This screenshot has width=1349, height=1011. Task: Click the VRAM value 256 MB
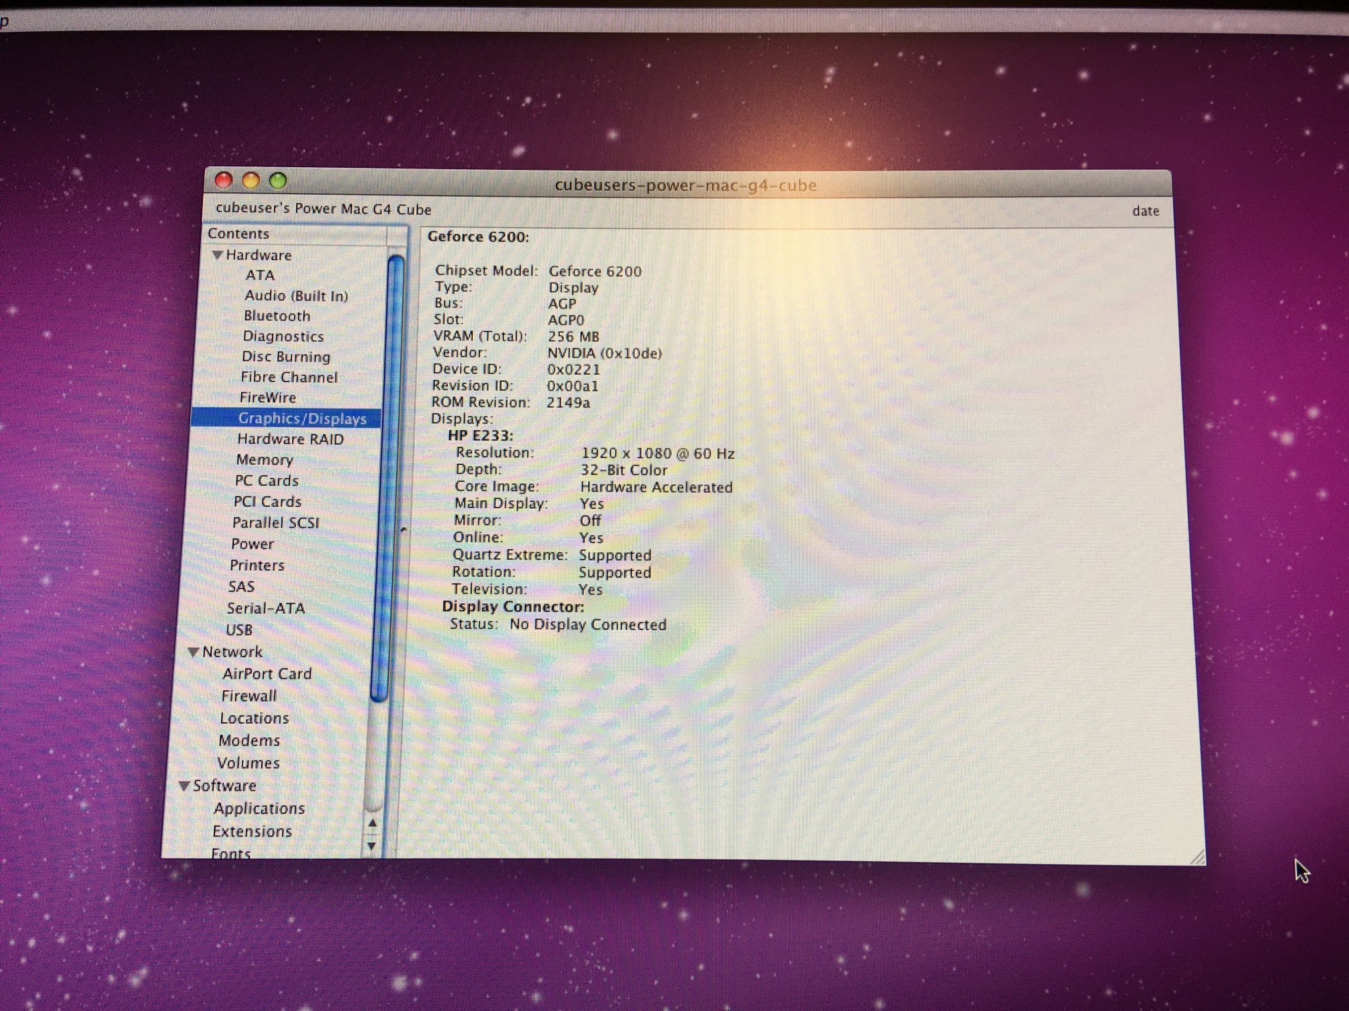coord(573,336)
